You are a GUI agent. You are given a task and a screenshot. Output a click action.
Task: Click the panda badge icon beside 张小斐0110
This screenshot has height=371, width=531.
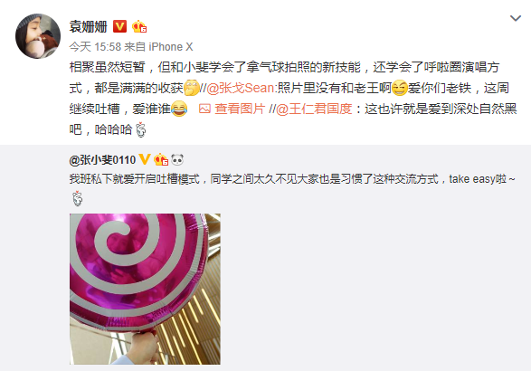[x=177, y=159]
